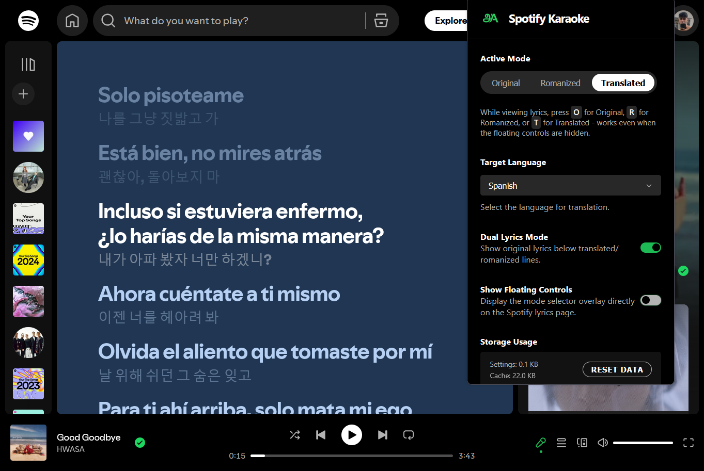Open HWASA artist link

(x=71, y=449)
